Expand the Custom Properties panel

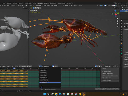pos(110,81)
